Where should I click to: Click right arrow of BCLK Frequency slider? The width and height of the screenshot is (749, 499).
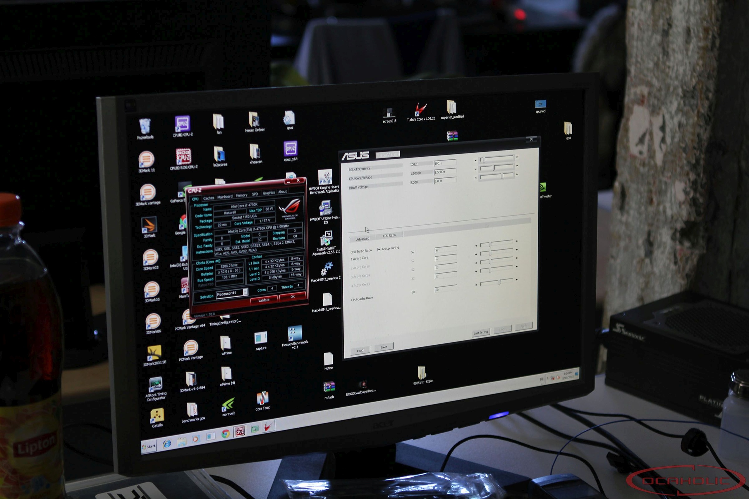(x=517, y=157)
